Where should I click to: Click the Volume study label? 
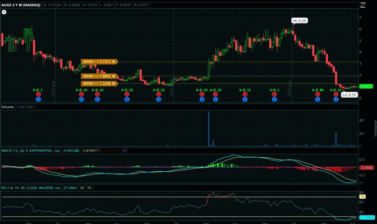(7, 107)
